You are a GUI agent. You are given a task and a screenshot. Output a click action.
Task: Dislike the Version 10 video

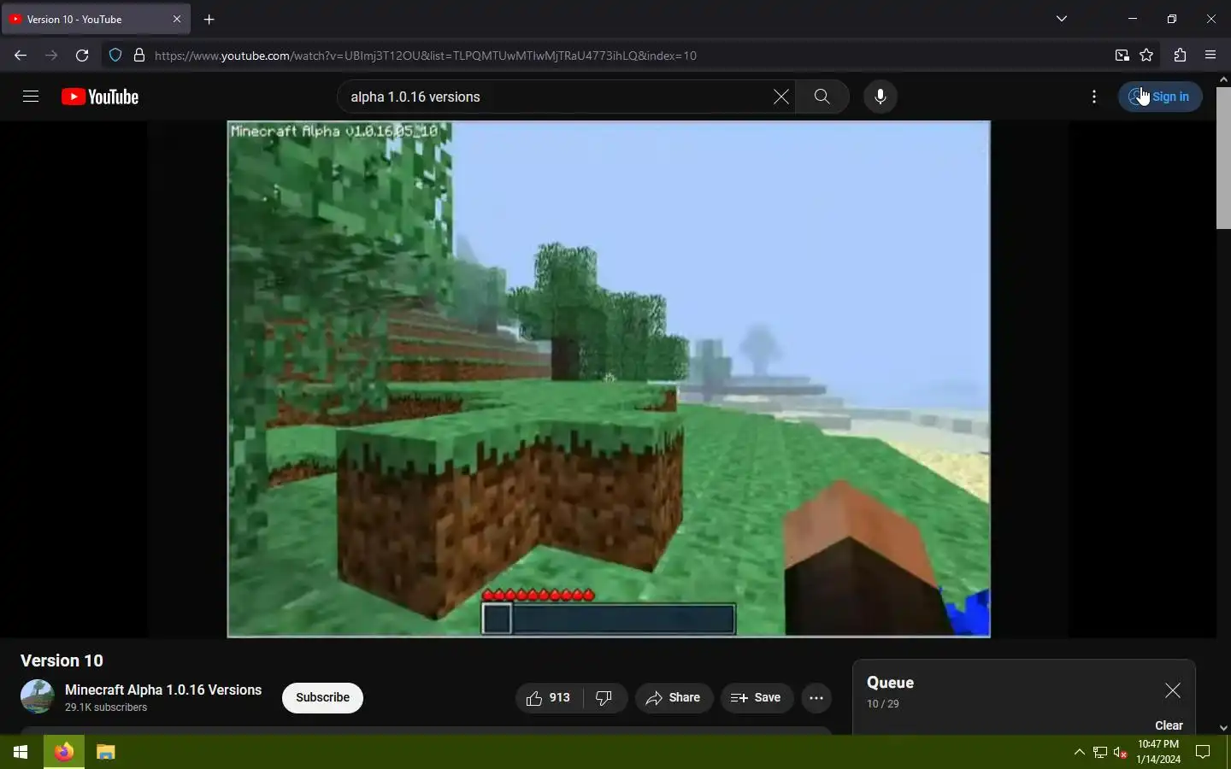pyautogui.click(x=605, y=698)
